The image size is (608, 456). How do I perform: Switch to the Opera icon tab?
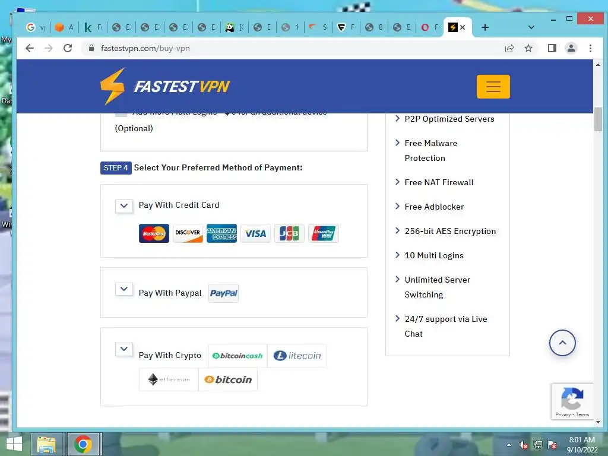[x=430, y=27]
